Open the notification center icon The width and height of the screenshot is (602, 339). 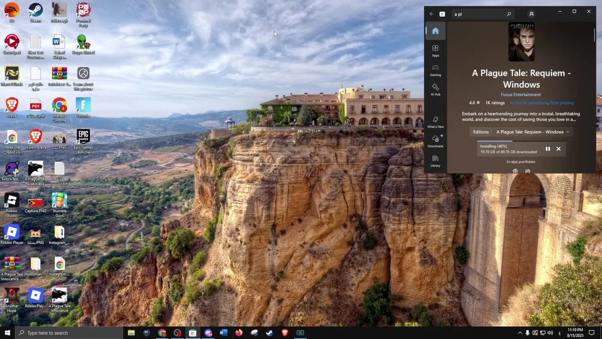pyautogui.click(x=592, y=333)
